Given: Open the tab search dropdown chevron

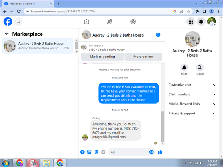Looking at the screenshot, I should [197, 4].
